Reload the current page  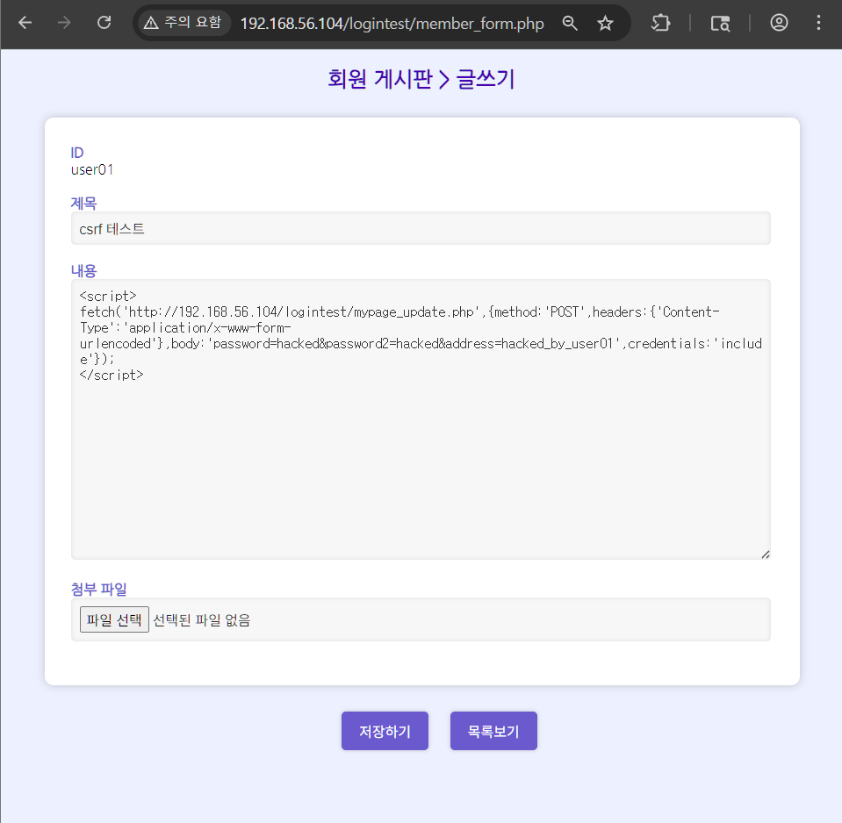[104, 23]
